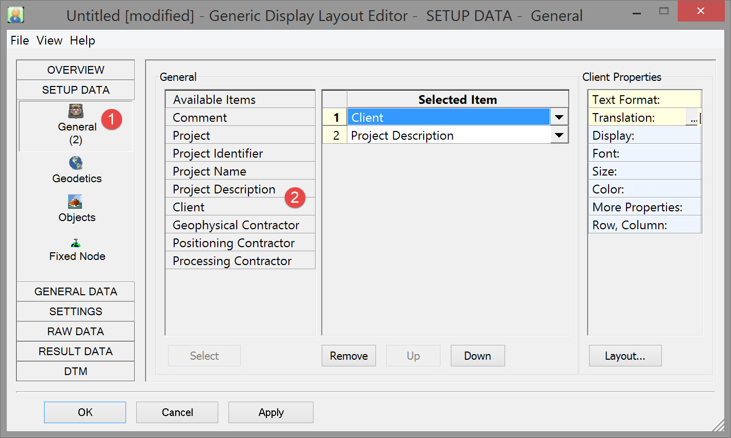Select Geophysical Contractor in Available Items

click(236, 225)
